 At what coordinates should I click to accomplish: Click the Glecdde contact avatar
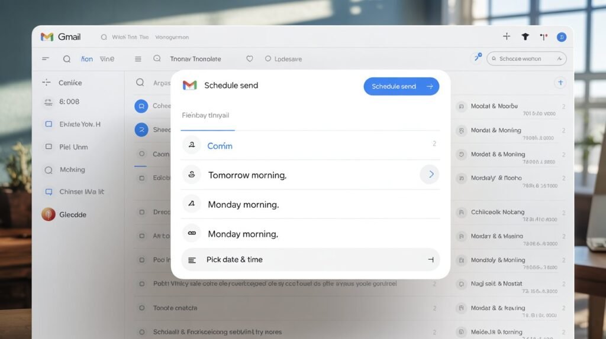49,214
